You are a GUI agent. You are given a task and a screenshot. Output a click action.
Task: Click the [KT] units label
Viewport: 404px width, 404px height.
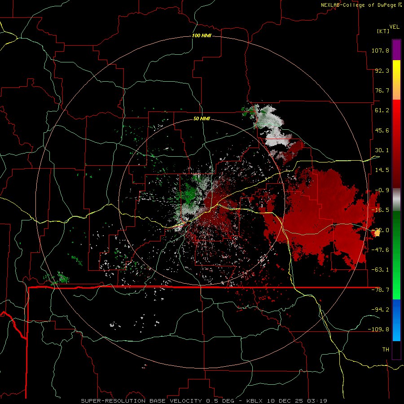(383, 31)
